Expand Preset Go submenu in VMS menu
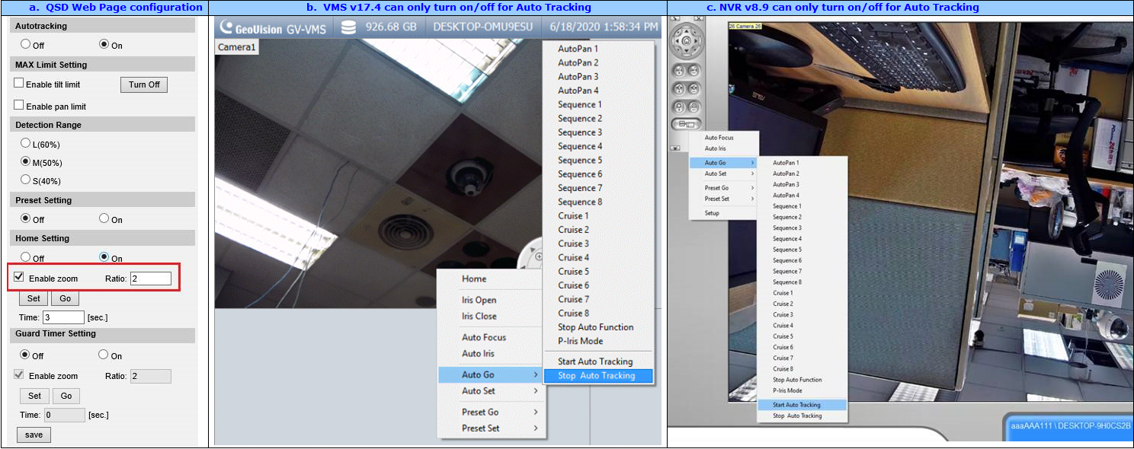The width and height of the screenshot is (1134, 449). tap(490, 412)
